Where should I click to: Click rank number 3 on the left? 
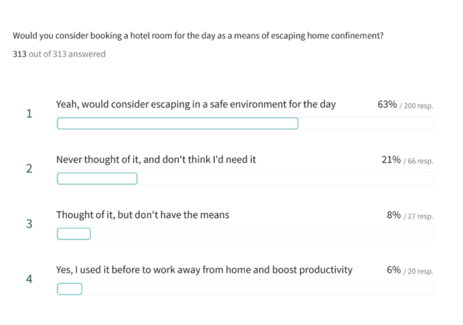(x=29, y=224)
